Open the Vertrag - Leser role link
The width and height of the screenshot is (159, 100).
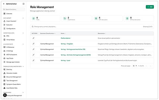click(65, 60)
